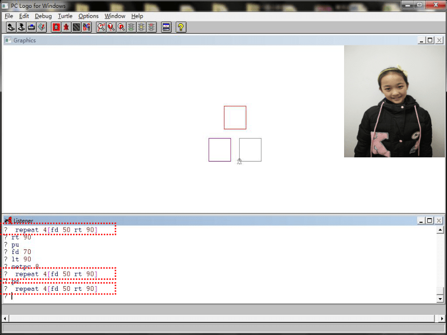The width and height of the screenshot is (447, 335).
Task: Click Listener scrollbar up arrow
Action: pyautogui.click(x=440, y=230)
